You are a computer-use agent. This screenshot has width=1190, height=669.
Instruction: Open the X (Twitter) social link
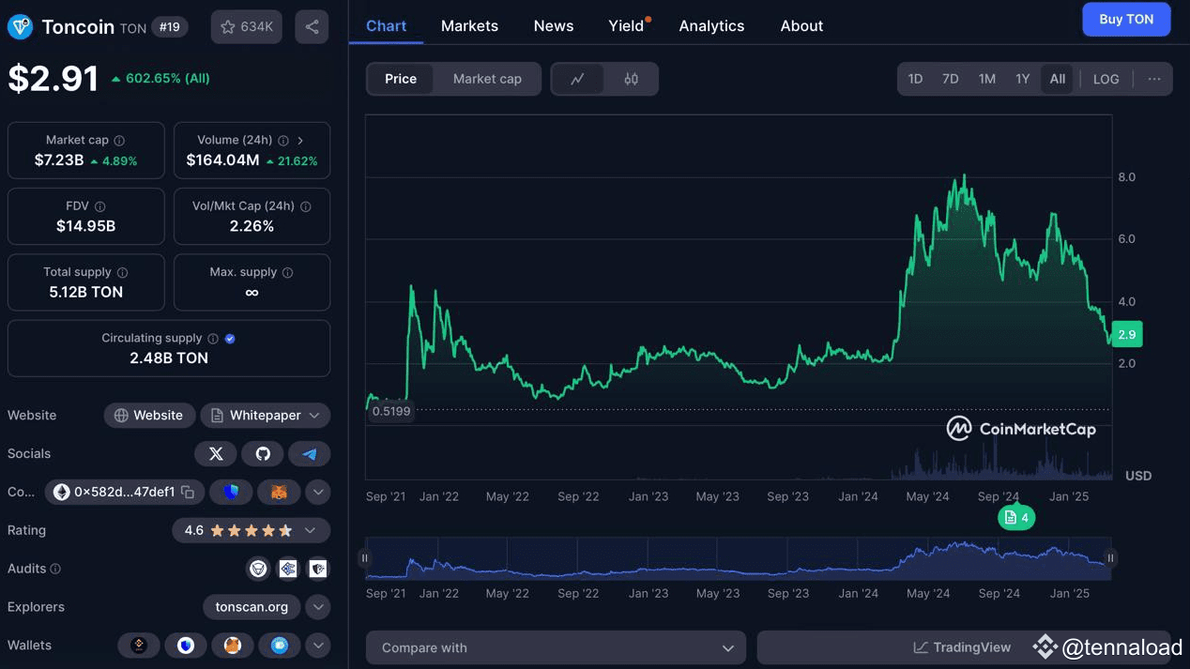point(216,454)
